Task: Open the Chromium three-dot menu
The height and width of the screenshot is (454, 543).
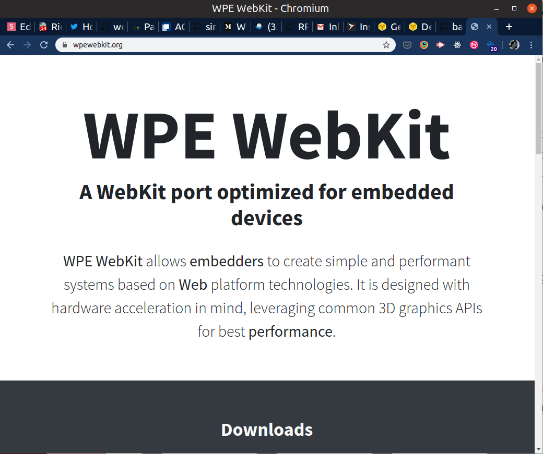Action: click(x=531, y=45)
